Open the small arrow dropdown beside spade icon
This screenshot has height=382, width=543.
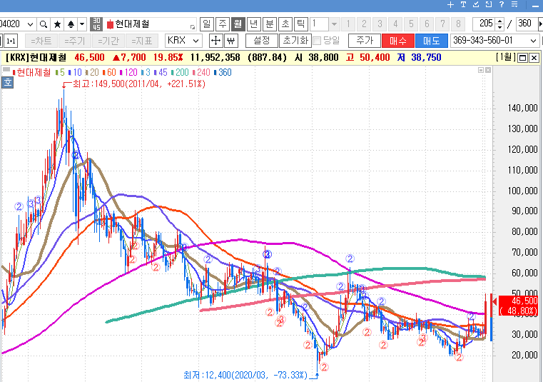(x=82, y=24)
